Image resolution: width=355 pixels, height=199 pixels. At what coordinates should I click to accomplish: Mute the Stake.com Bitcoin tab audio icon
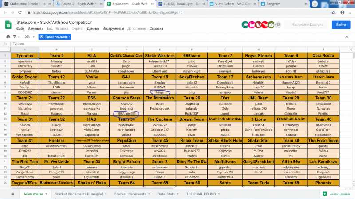pos(45,4)
